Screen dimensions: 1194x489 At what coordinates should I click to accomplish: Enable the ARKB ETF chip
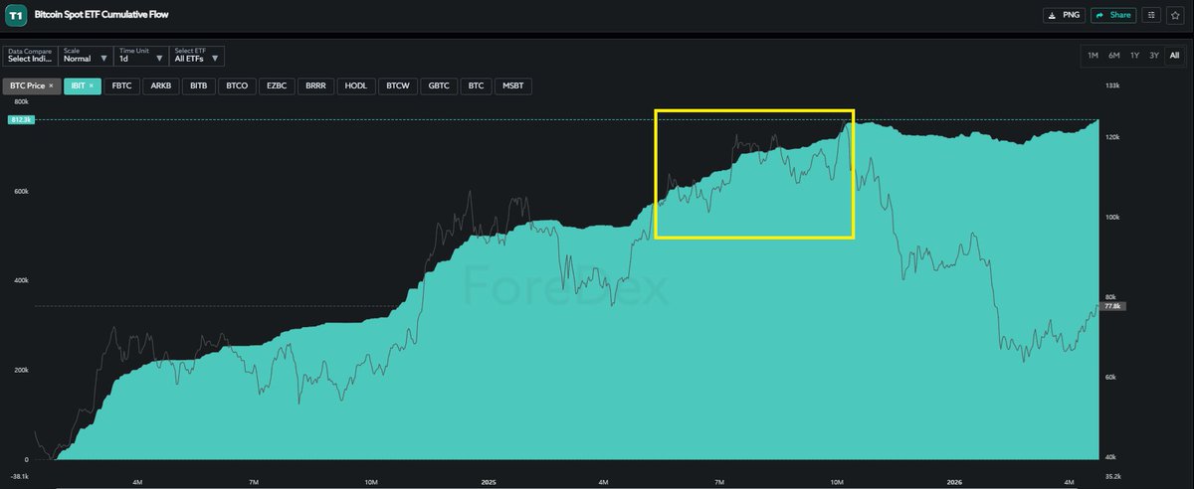[161, 86]
